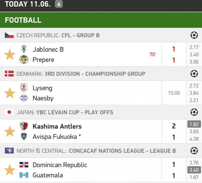Image resolution: width=202 pixels, height=183 pixels.
Task: Select the highlighted 3.40 draw odds
Action: 194,170
